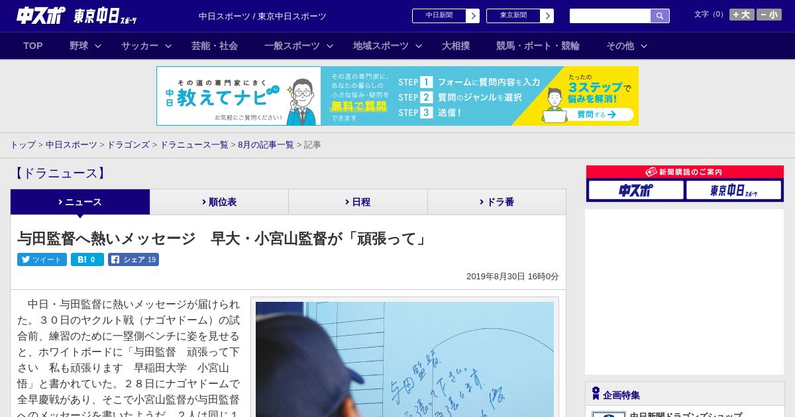Click the 【ドラニュース】 section heading
Viewport: 795px width, 417px height.
60,173
